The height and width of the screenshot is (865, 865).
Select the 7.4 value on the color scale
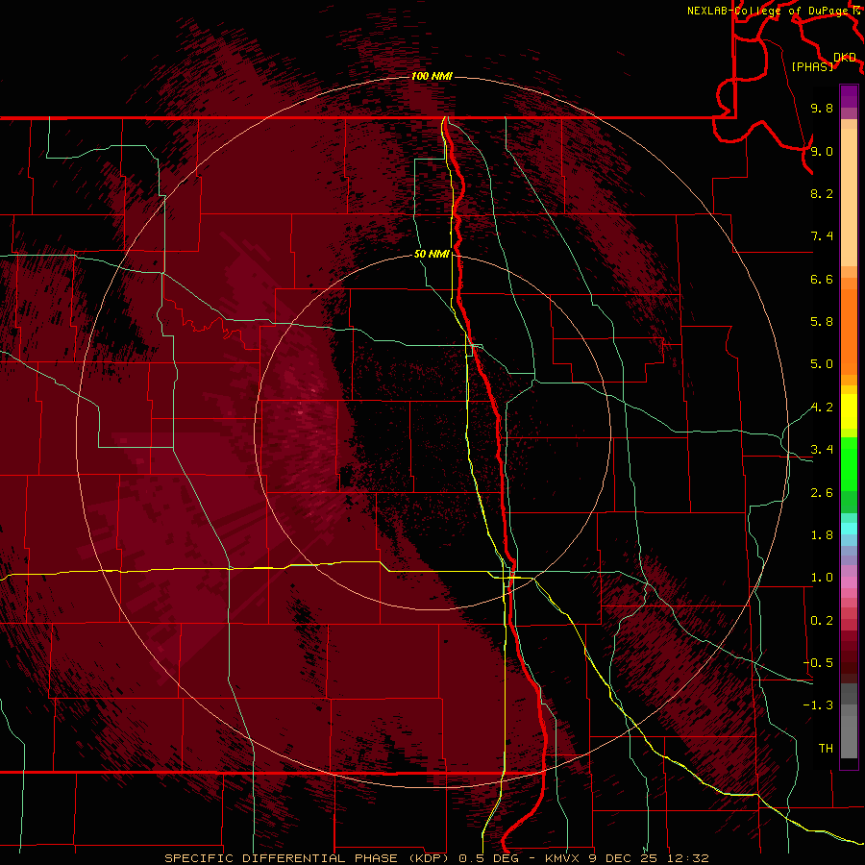[x=822, y=236]
